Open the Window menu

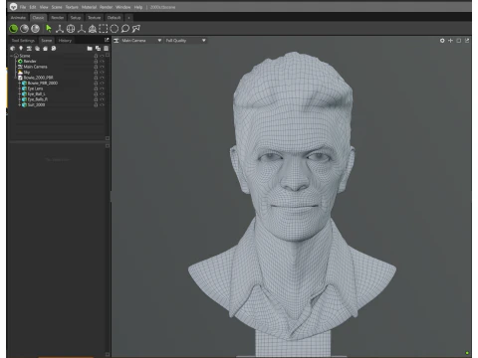123,7
